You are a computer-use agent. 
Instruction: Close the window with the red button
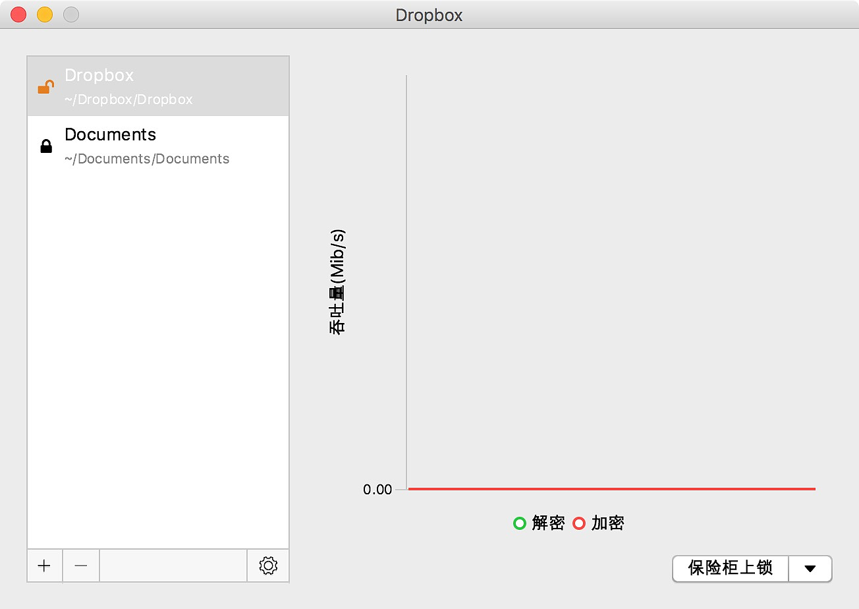[x=18, y=14]
